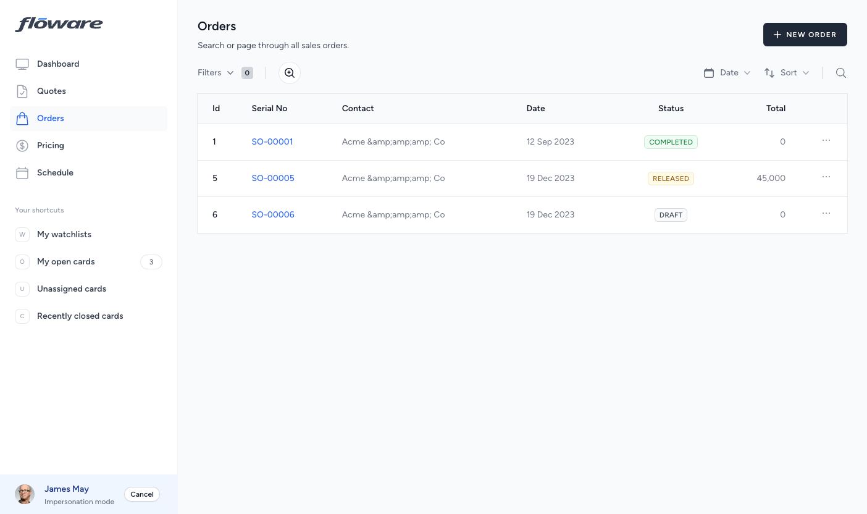
Task: Open the Dashboard page from sidebar
Action: click(58, 64)
